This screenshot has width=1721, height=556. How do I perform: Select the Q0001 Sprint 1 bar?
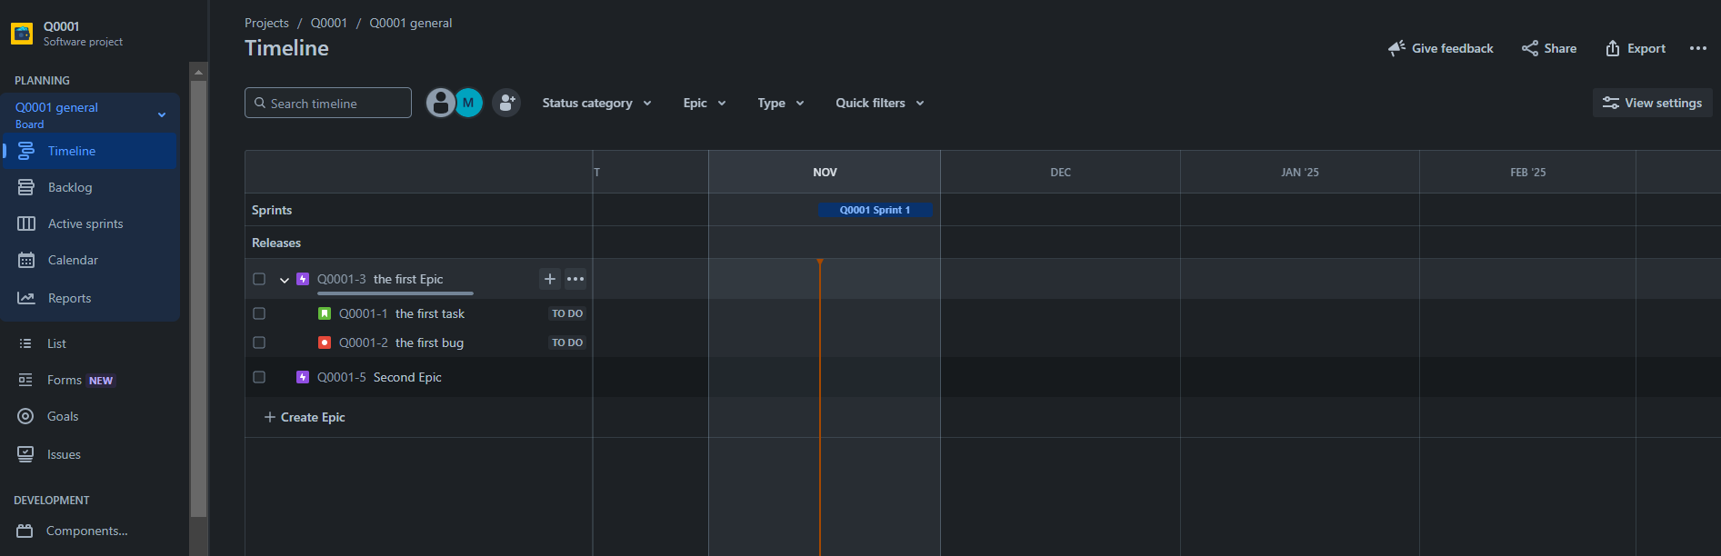point(875,210)
